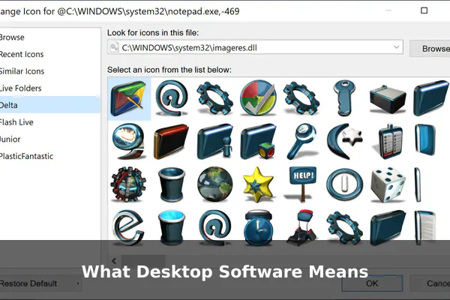Choose the gear icon left of the pie chart
Image resolution: width=450 pixels, height=300 pixels.
[x=214, y=98]
